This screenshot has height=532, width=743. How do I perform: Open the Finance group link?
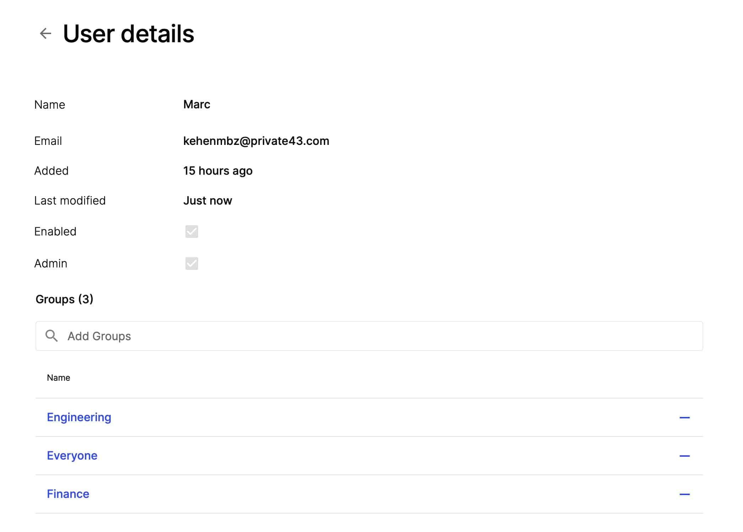(68, 494)
